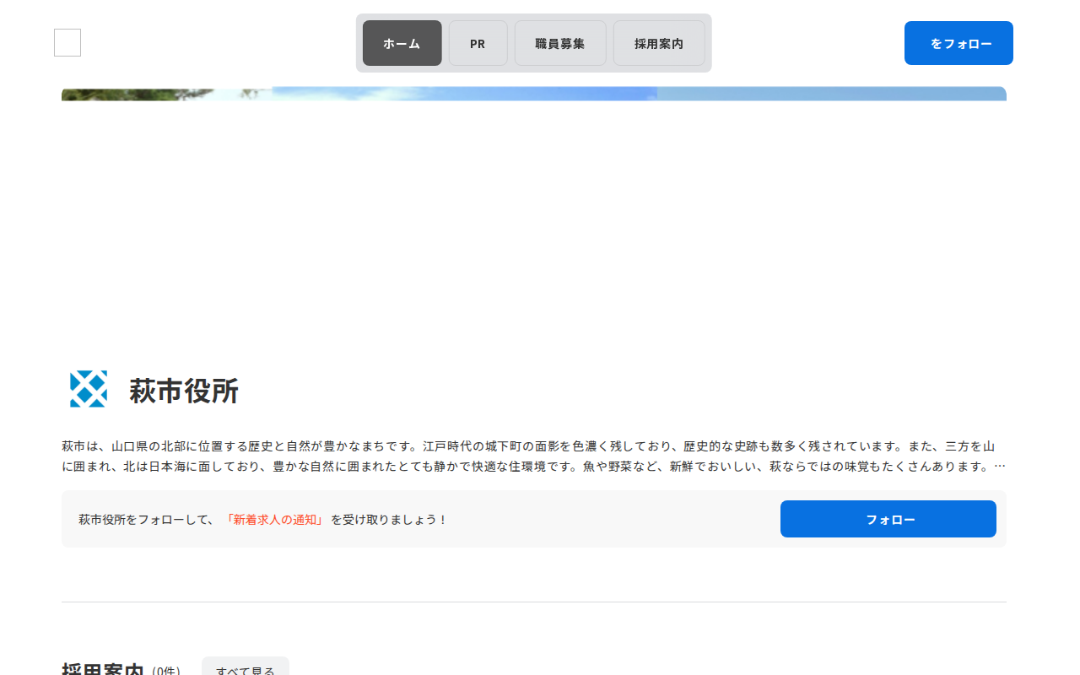The image size is (1080, 675).
Task: Click the cover photo strip
Action: 534,94
